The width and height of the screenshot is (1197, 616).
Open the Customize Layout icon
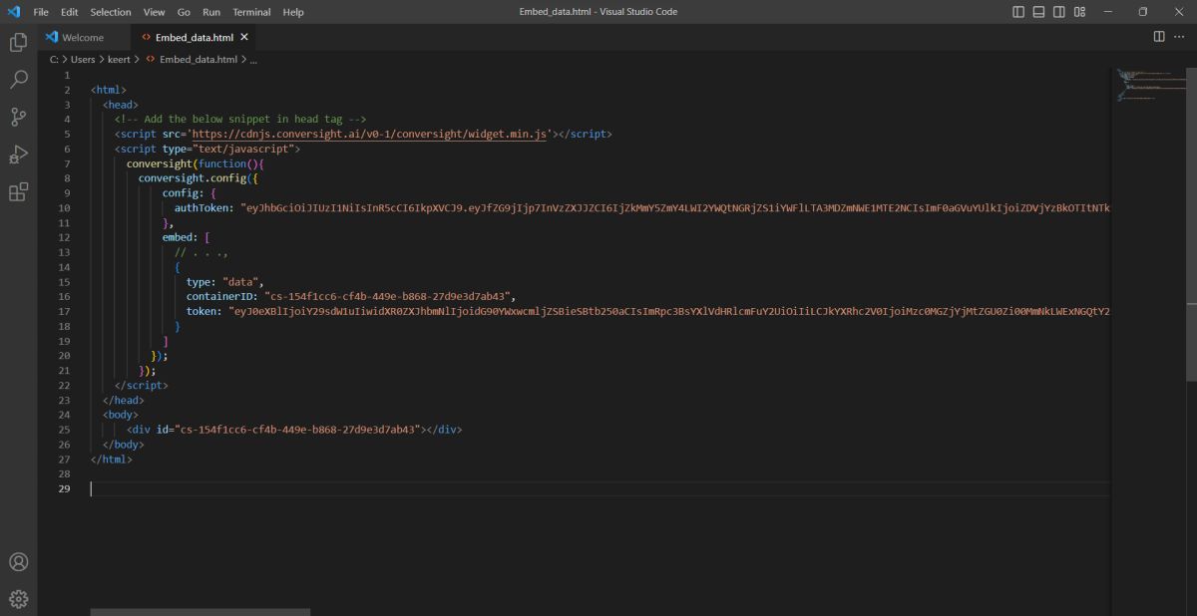coord(1079,12)
